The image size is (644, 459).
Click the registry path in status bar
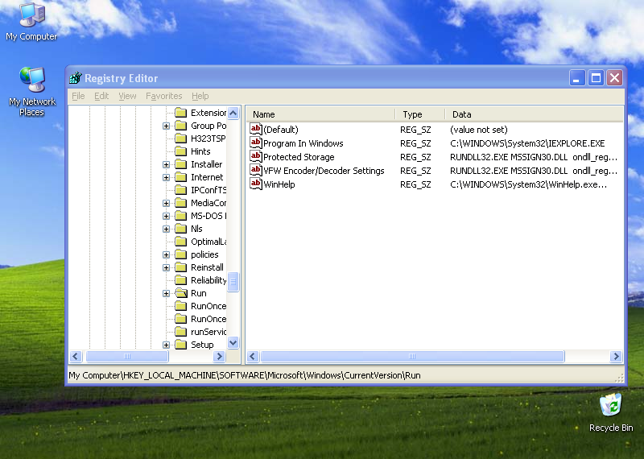[x=245, y=375]
